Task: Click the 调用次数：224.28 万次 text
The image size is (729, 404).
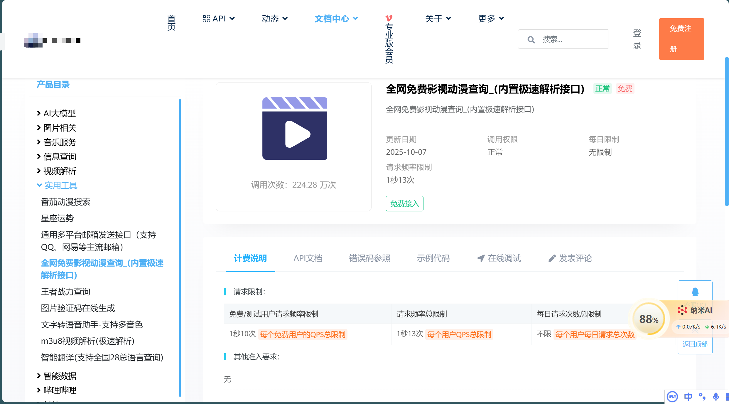Action: pos(293,185)
